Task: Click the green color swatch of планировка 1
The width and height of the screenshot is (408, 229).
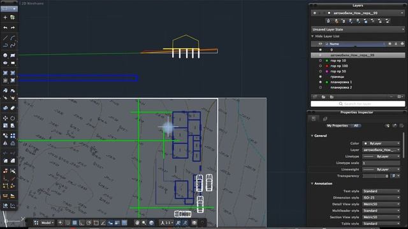Action: tap(327, 82)
